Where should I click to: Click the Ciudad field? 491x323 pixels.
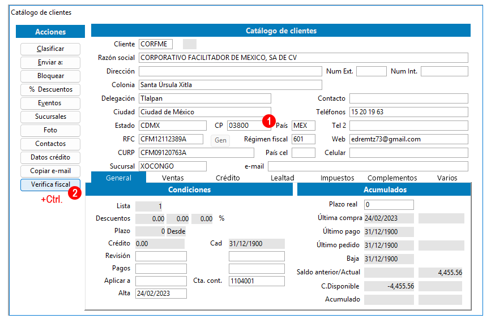[x=205, y=112]
